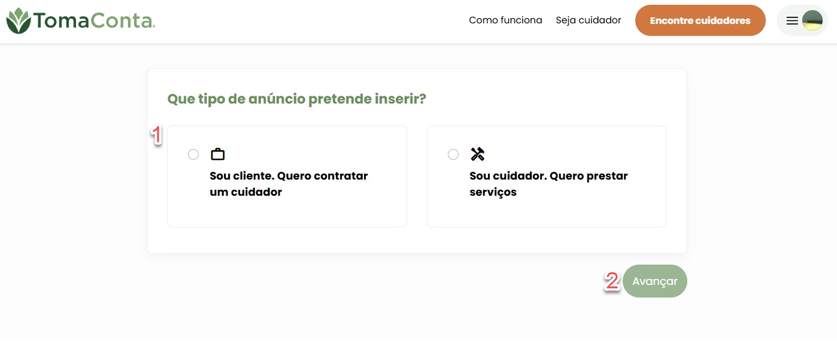Click the user profile avatar
This screenshot has width=837, height=352.
point(812,21)
